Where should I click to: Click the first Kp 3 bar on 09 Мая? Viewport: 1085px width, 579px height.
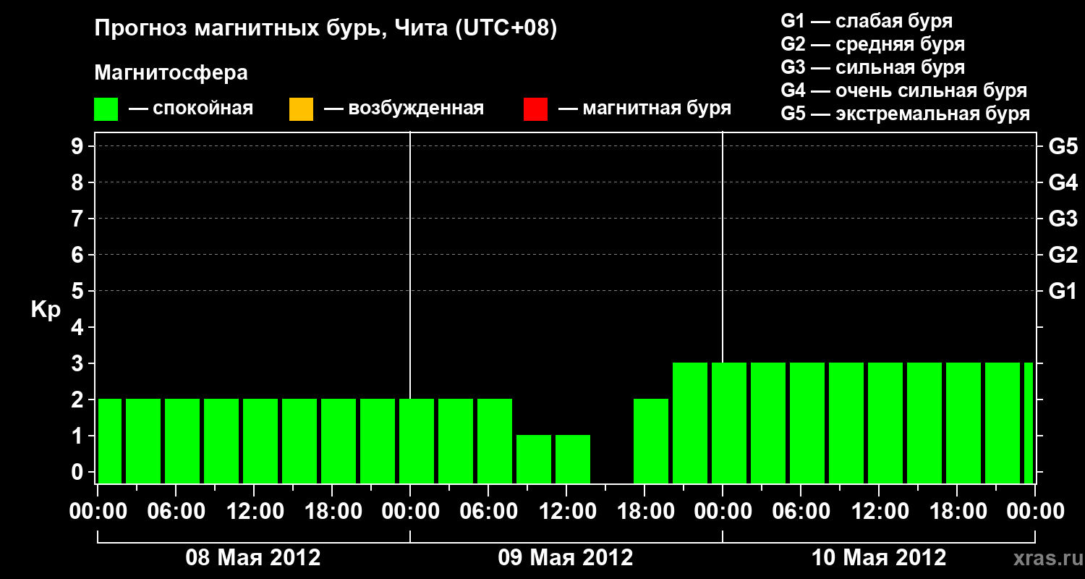pos(690,423)
